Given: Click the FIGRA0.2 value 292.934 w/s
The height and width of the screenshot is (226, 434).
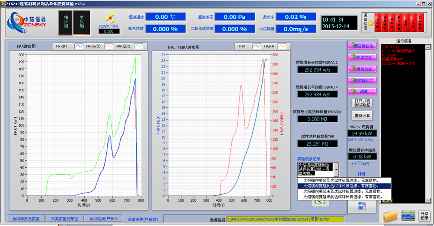Looking at the screenshot, I should [318, 70].
